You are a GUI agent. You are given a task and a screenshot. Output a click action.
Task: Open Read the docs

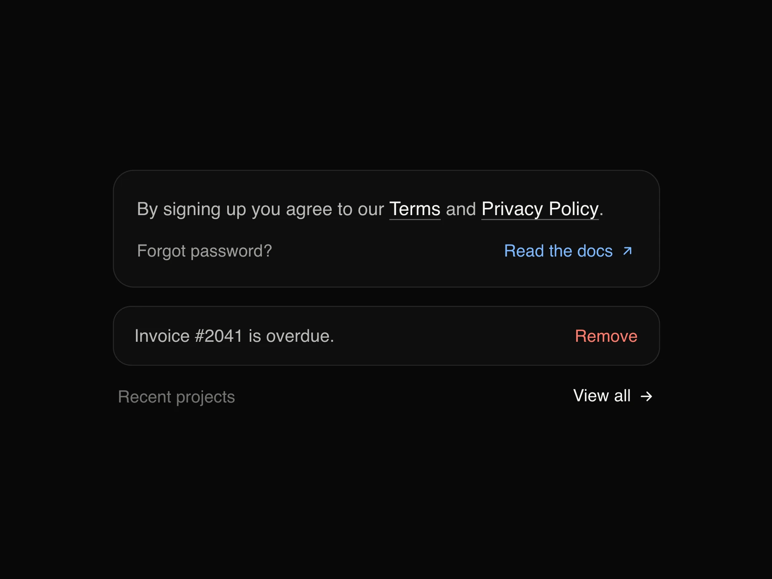pos(569,251)
